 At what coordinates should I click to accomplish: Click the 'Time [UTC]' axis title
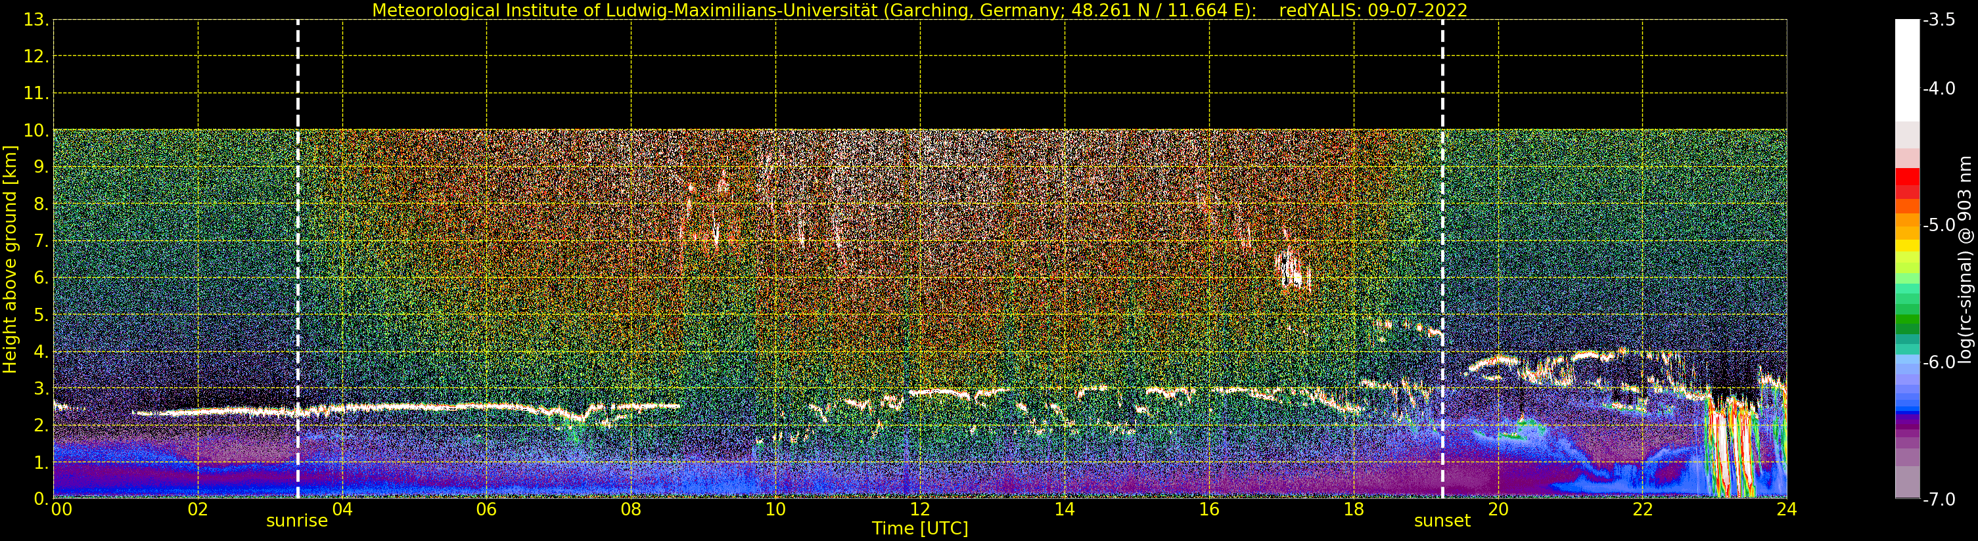920,529
